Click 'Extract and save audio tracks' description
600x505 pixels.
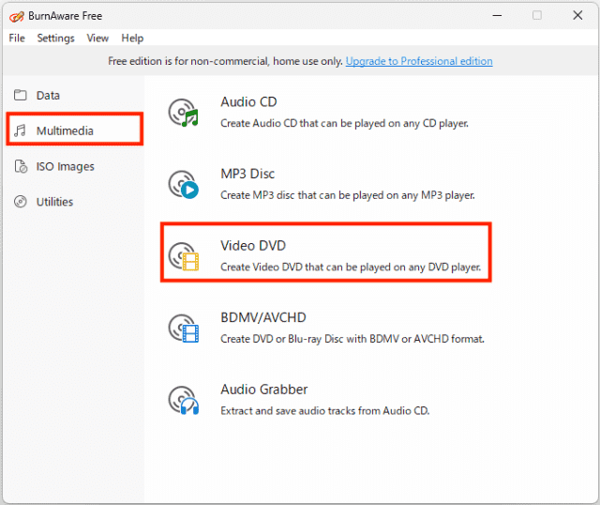pyautogui.click(x=325, y=411)
